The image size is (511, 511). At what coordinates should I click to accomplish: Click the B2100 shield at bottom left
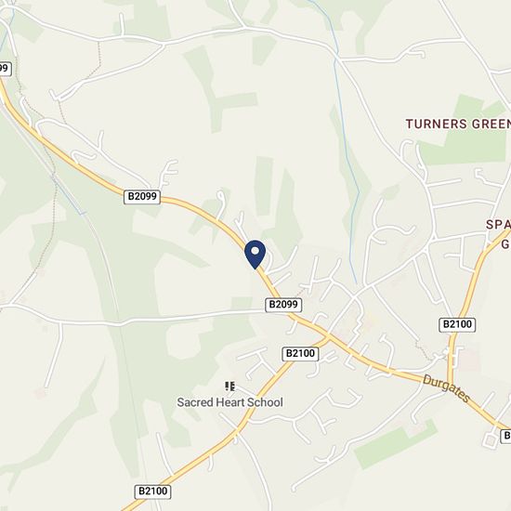tap(152, 491)
